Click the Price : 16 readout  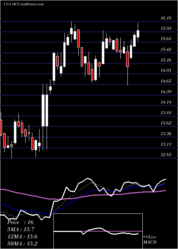coord(20,222)
